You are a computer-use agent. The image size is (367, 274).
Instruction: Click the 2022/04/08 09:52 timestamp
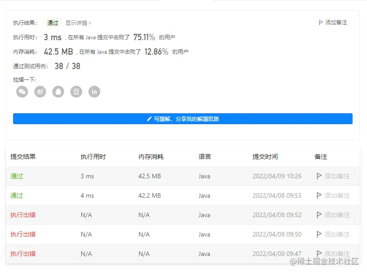coord(277,215)
